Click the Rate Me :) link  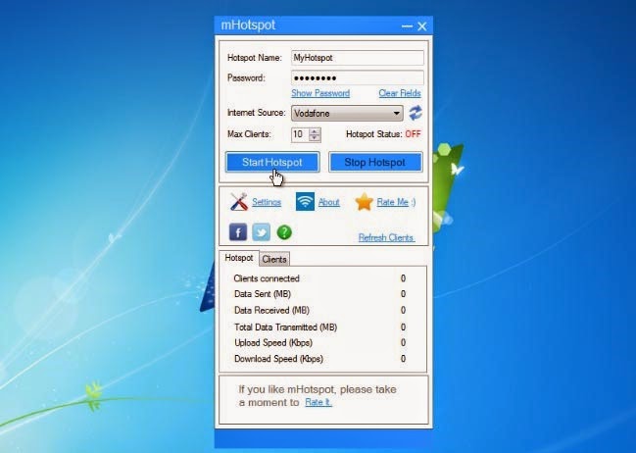tap(396, 202)
